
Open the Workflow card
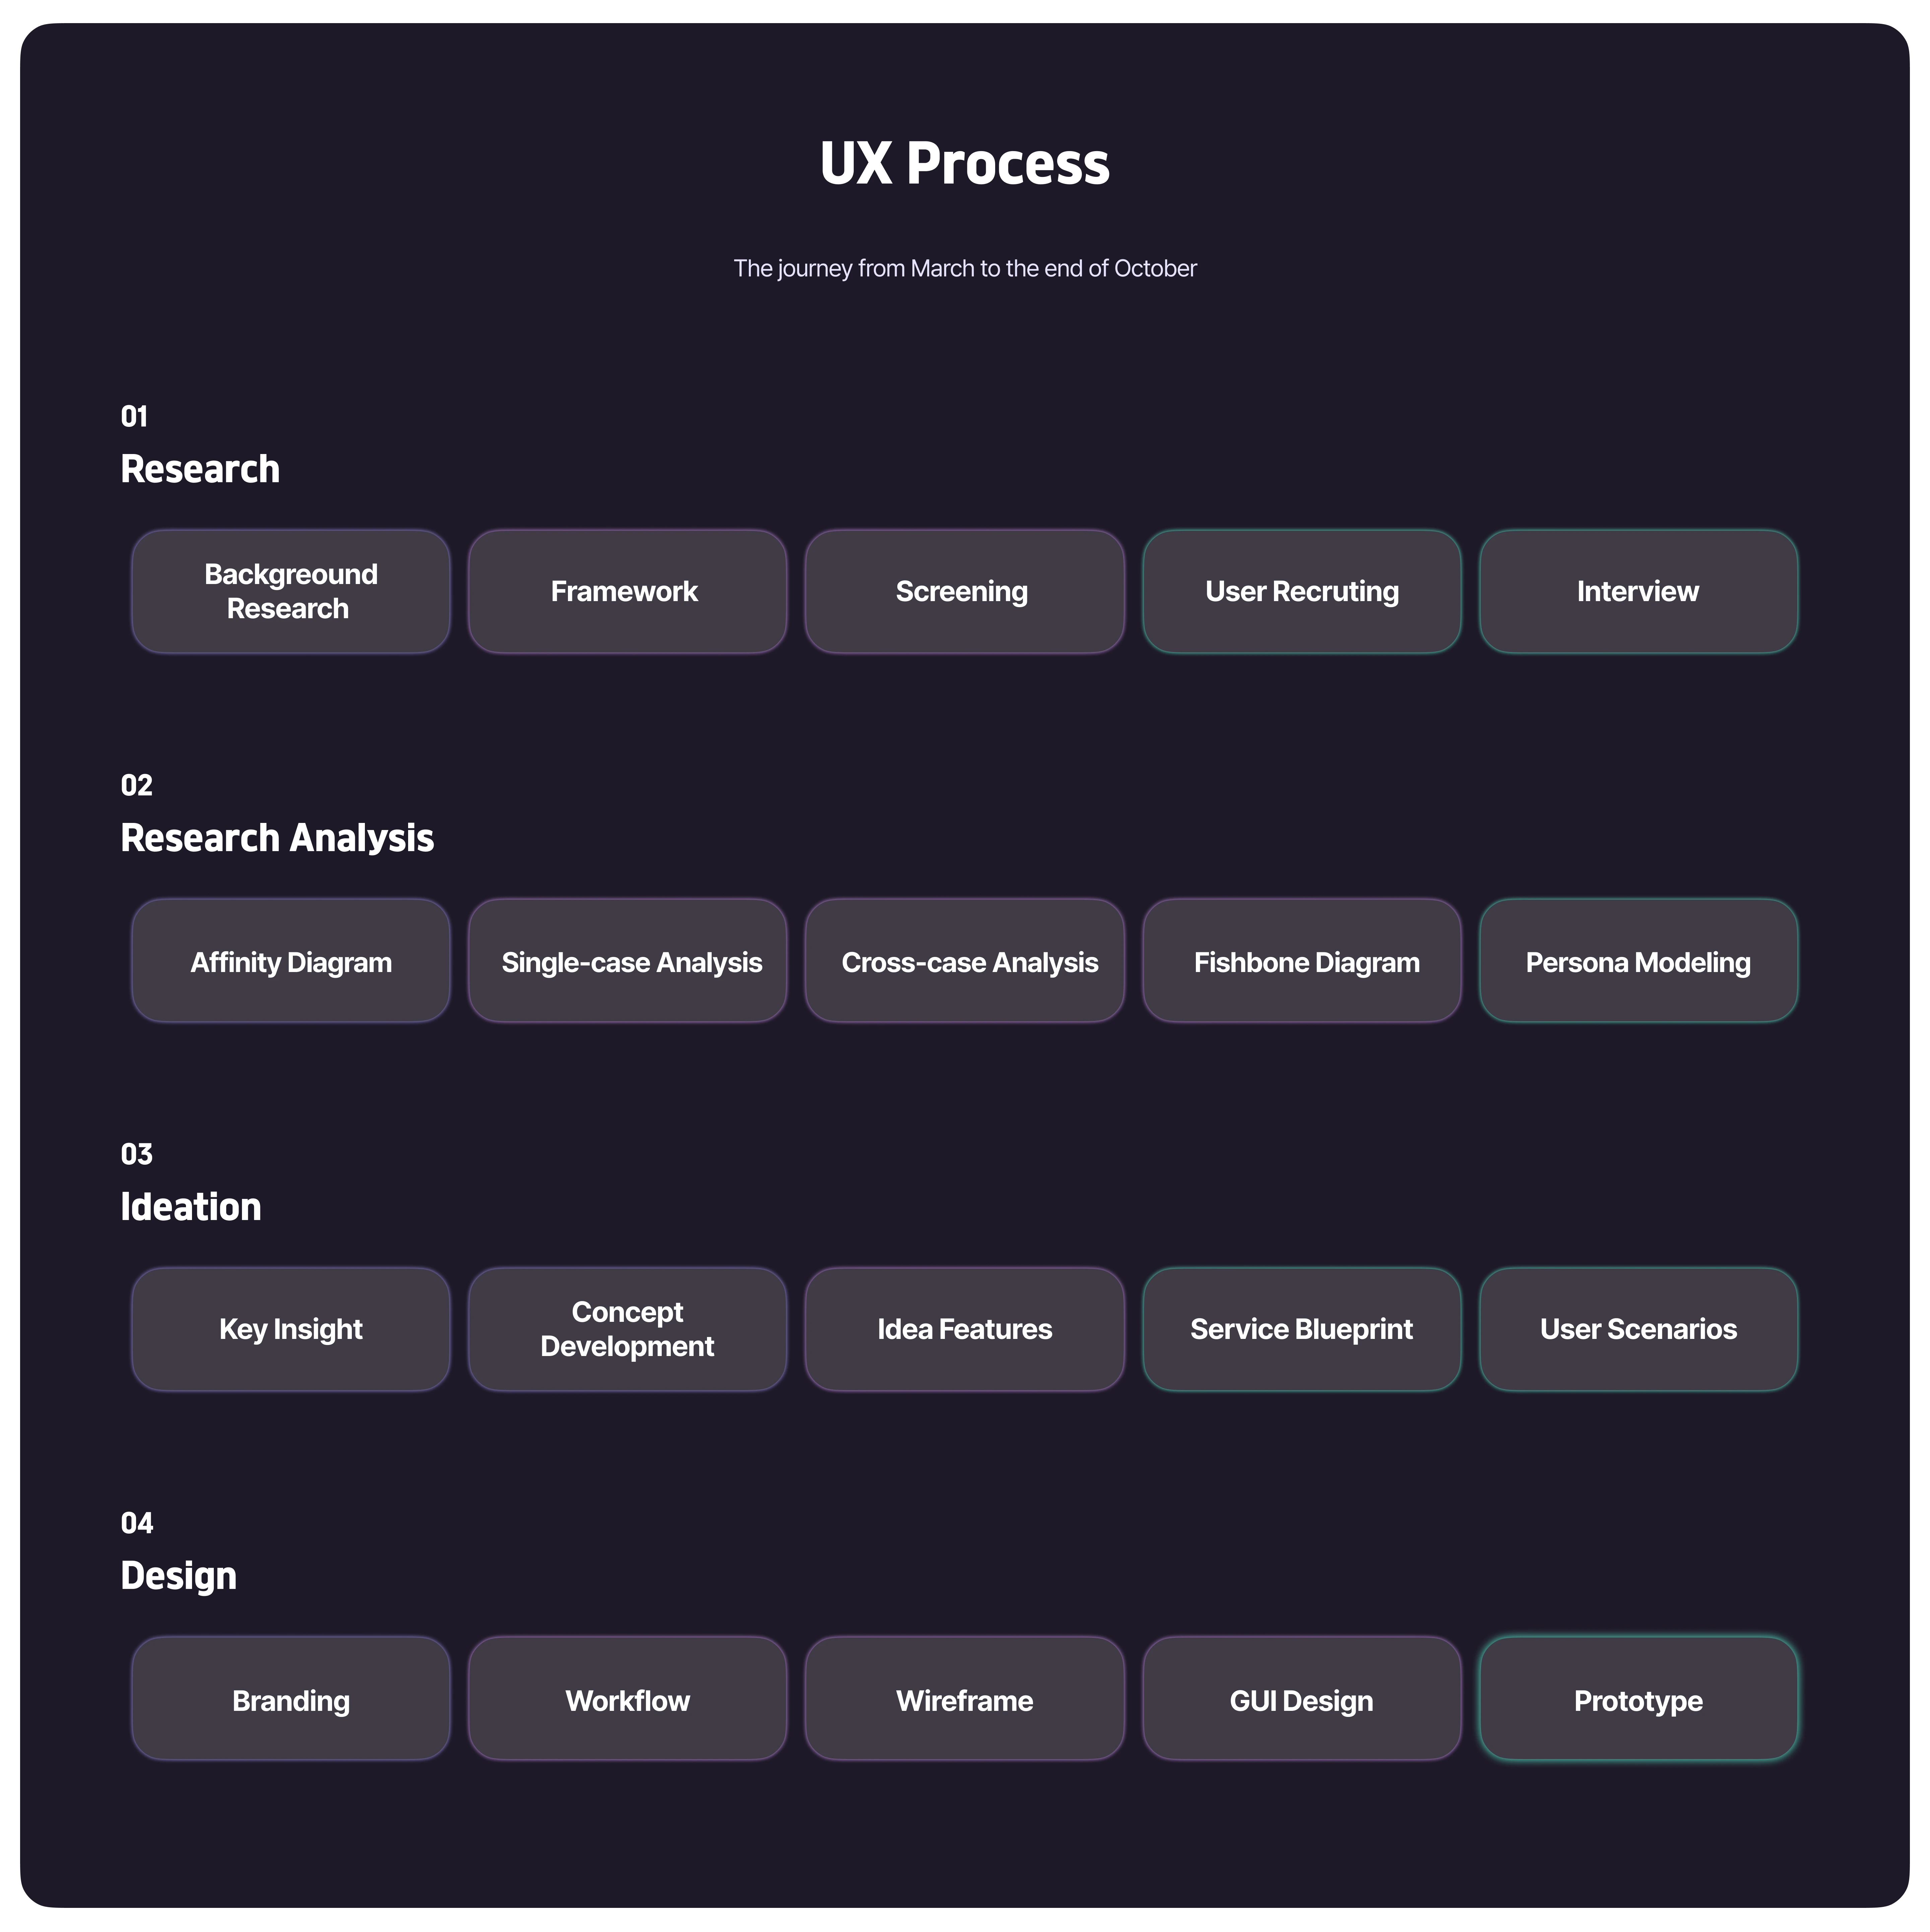[x=627, y=1698]
